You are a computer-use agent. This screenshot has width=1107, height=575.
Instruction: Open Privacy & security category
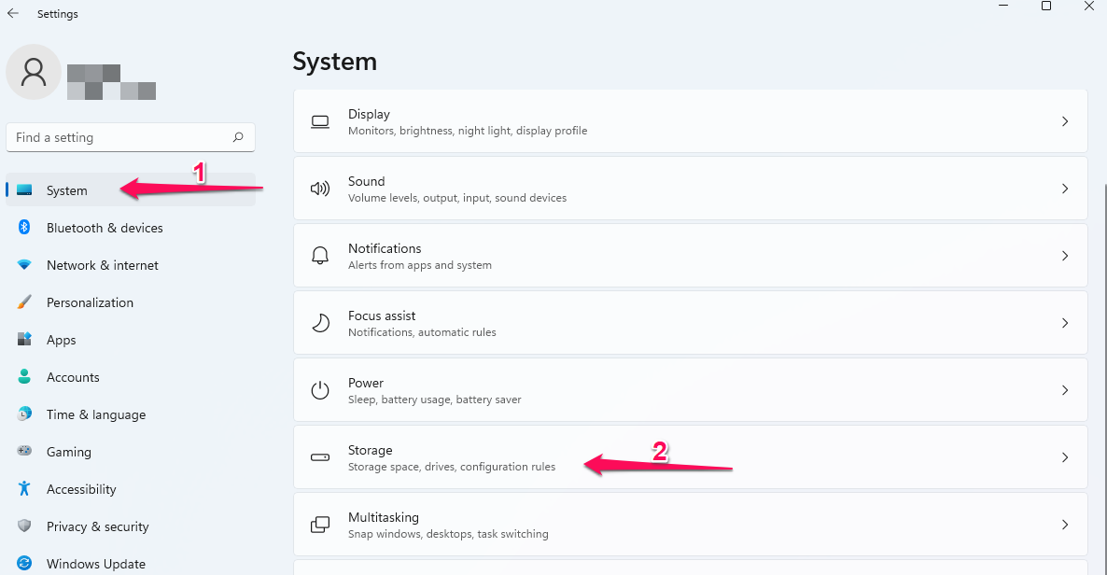coord(131,526)
